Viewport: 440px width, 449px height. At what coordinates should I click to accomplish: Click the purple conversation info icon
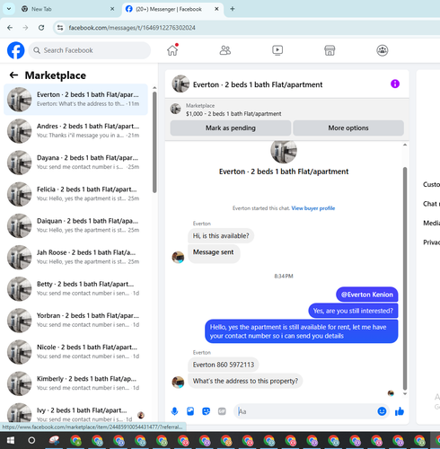point(395,84)
